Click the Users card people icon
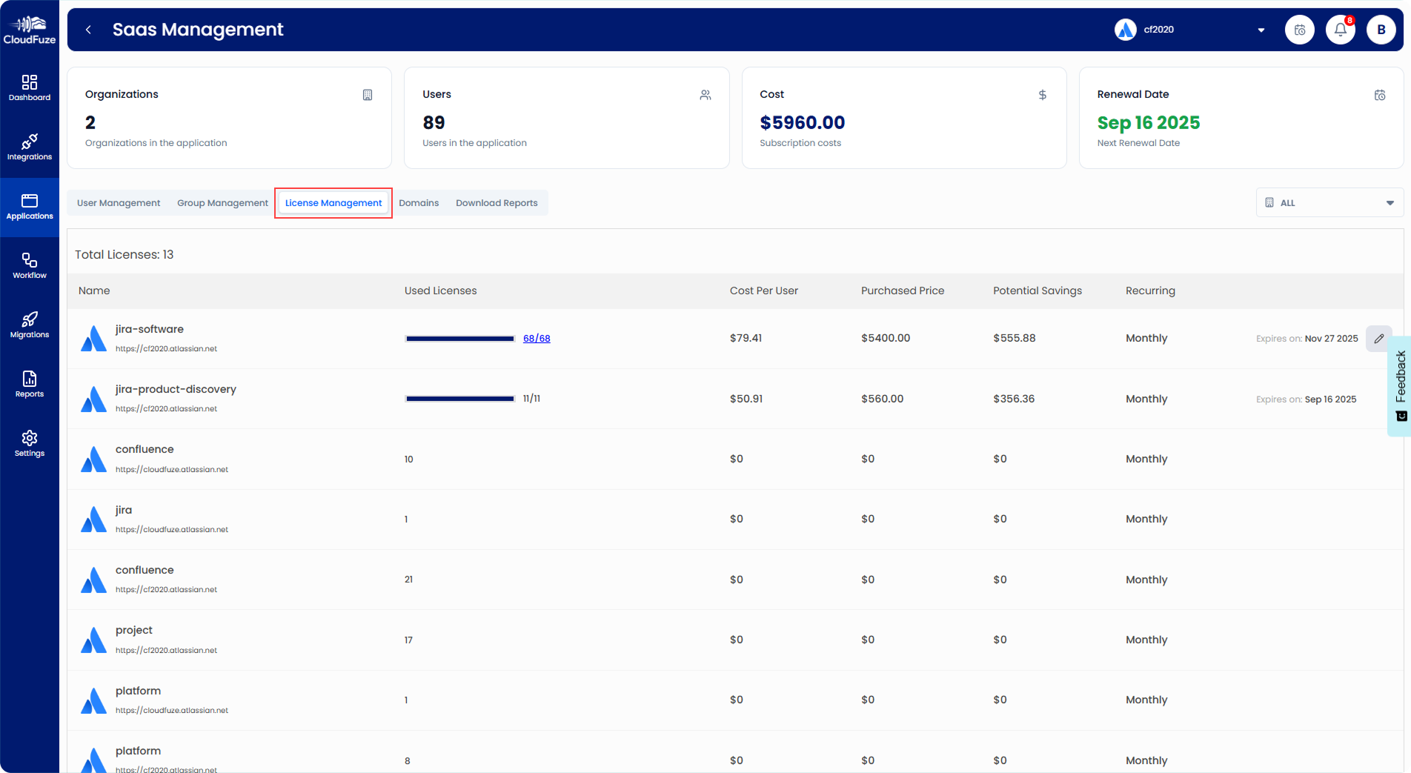Screen dimensions: 1411x773 705,95
